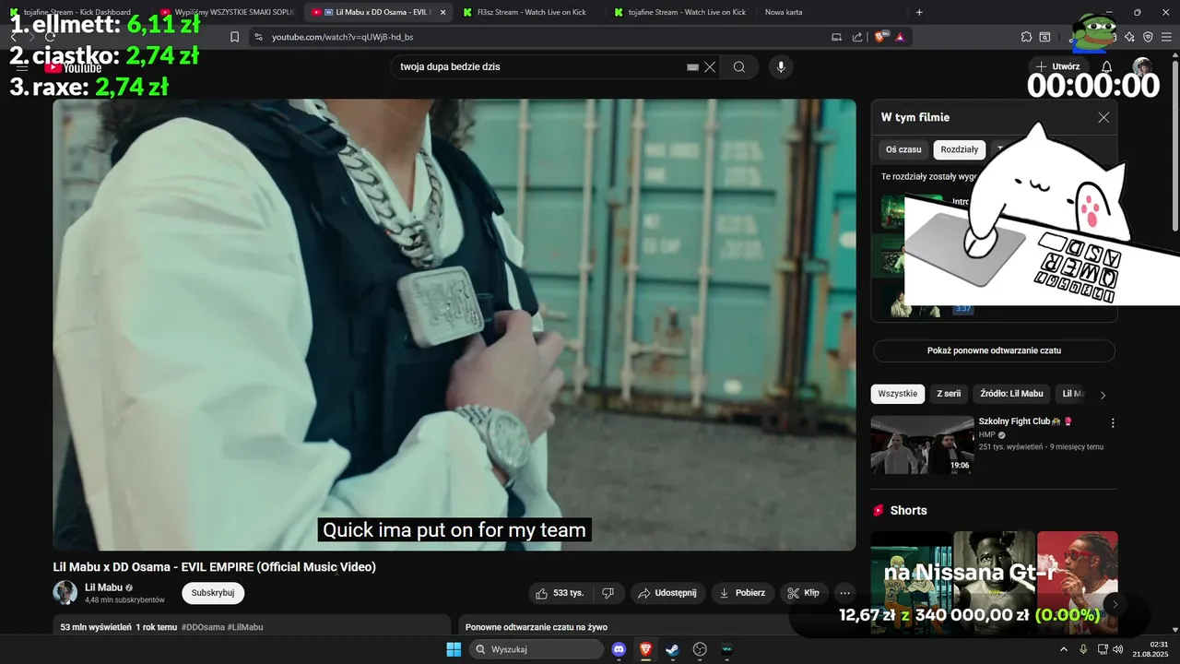This screenshot has width=1180, height=664.
Task: Open the on-screen keyboard icon in search box
Action: (692, 67)
